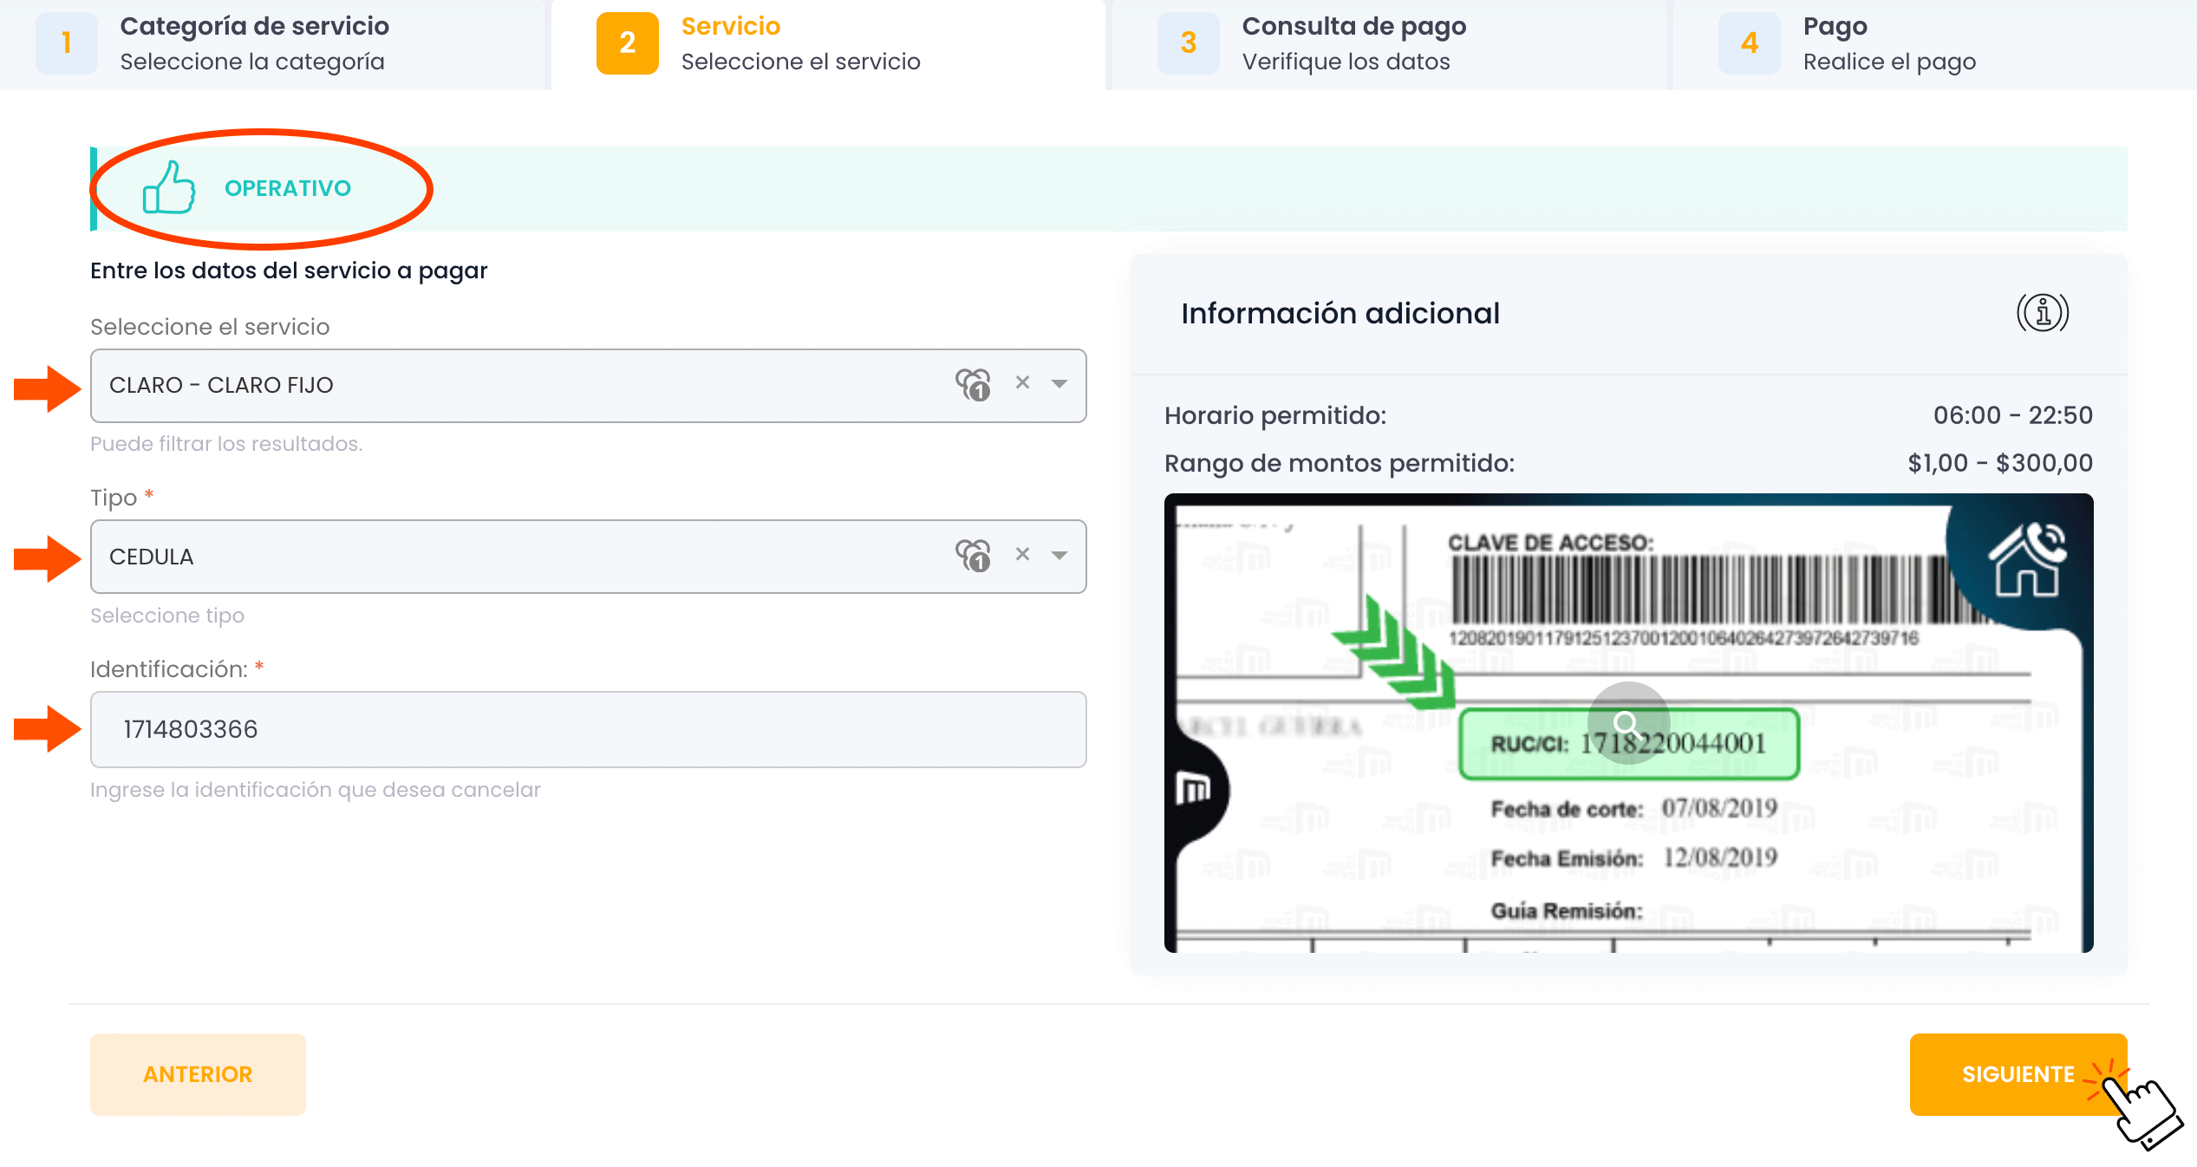Click the Seleccione tipo helper text
2197x1167 pixels.
point(167,616)
